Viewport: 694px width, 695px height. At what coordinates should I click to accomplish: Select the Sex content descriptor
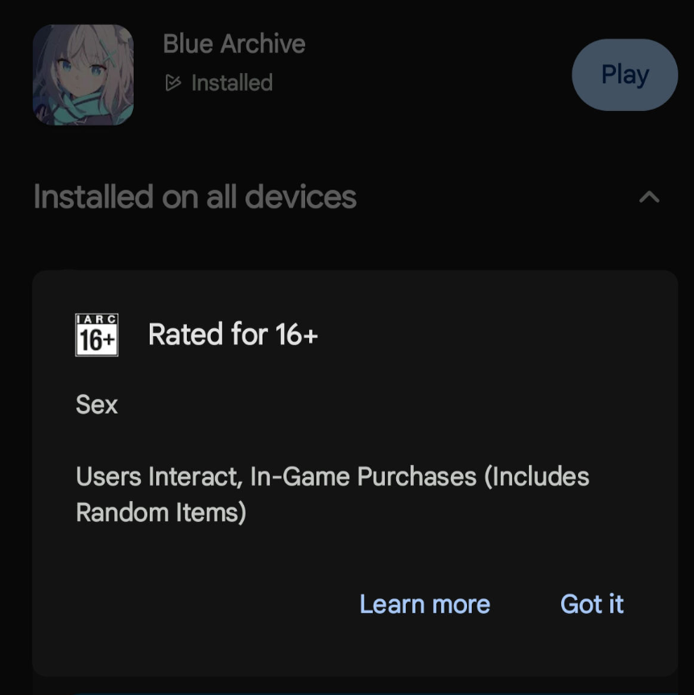tap(97, 405)
